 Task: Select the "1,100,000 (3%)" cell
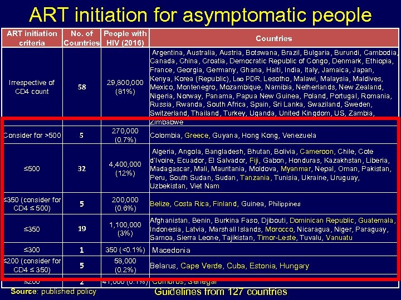(125, 229)
